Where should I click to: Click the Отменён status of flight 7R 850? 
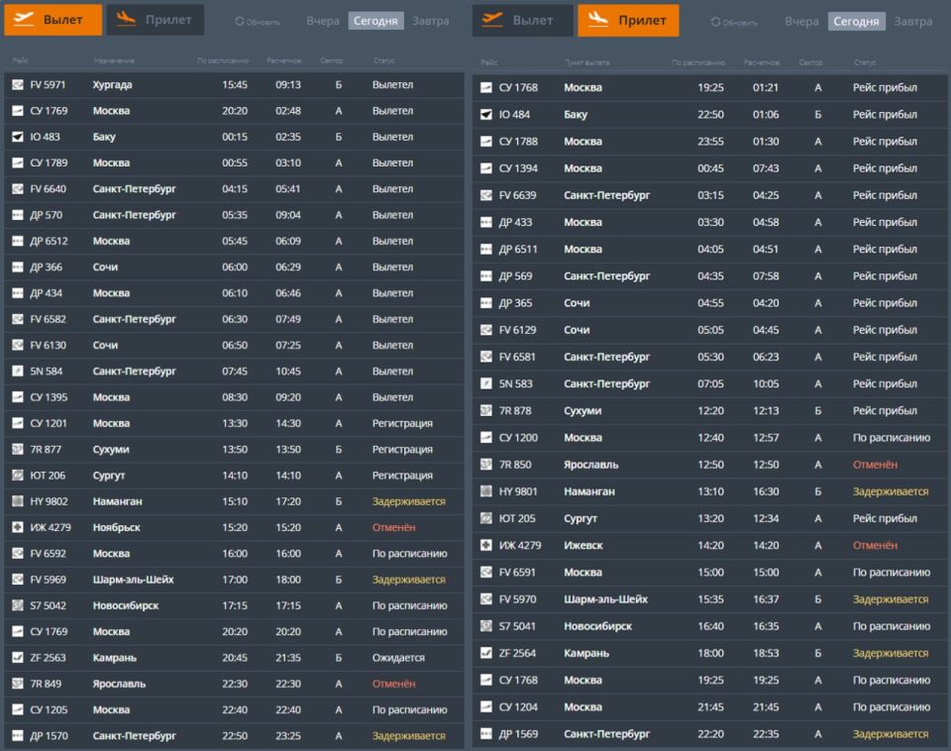[x=875, y=465]
